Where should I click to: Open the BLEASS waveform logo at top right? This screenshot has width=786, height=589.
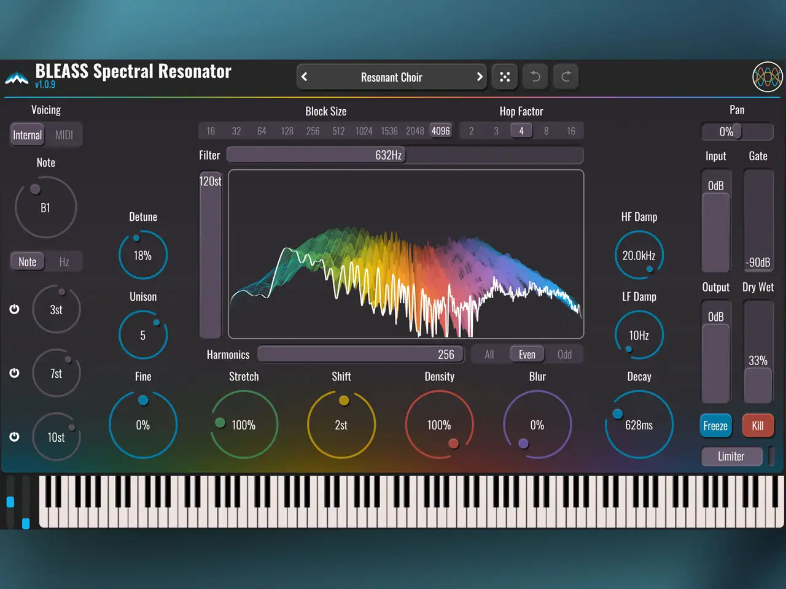(x=768, y=77)
